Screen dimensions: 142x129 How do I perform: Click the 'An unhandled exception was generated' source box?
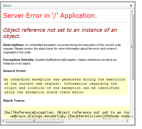pyautogui.click(x=65, y=86)
